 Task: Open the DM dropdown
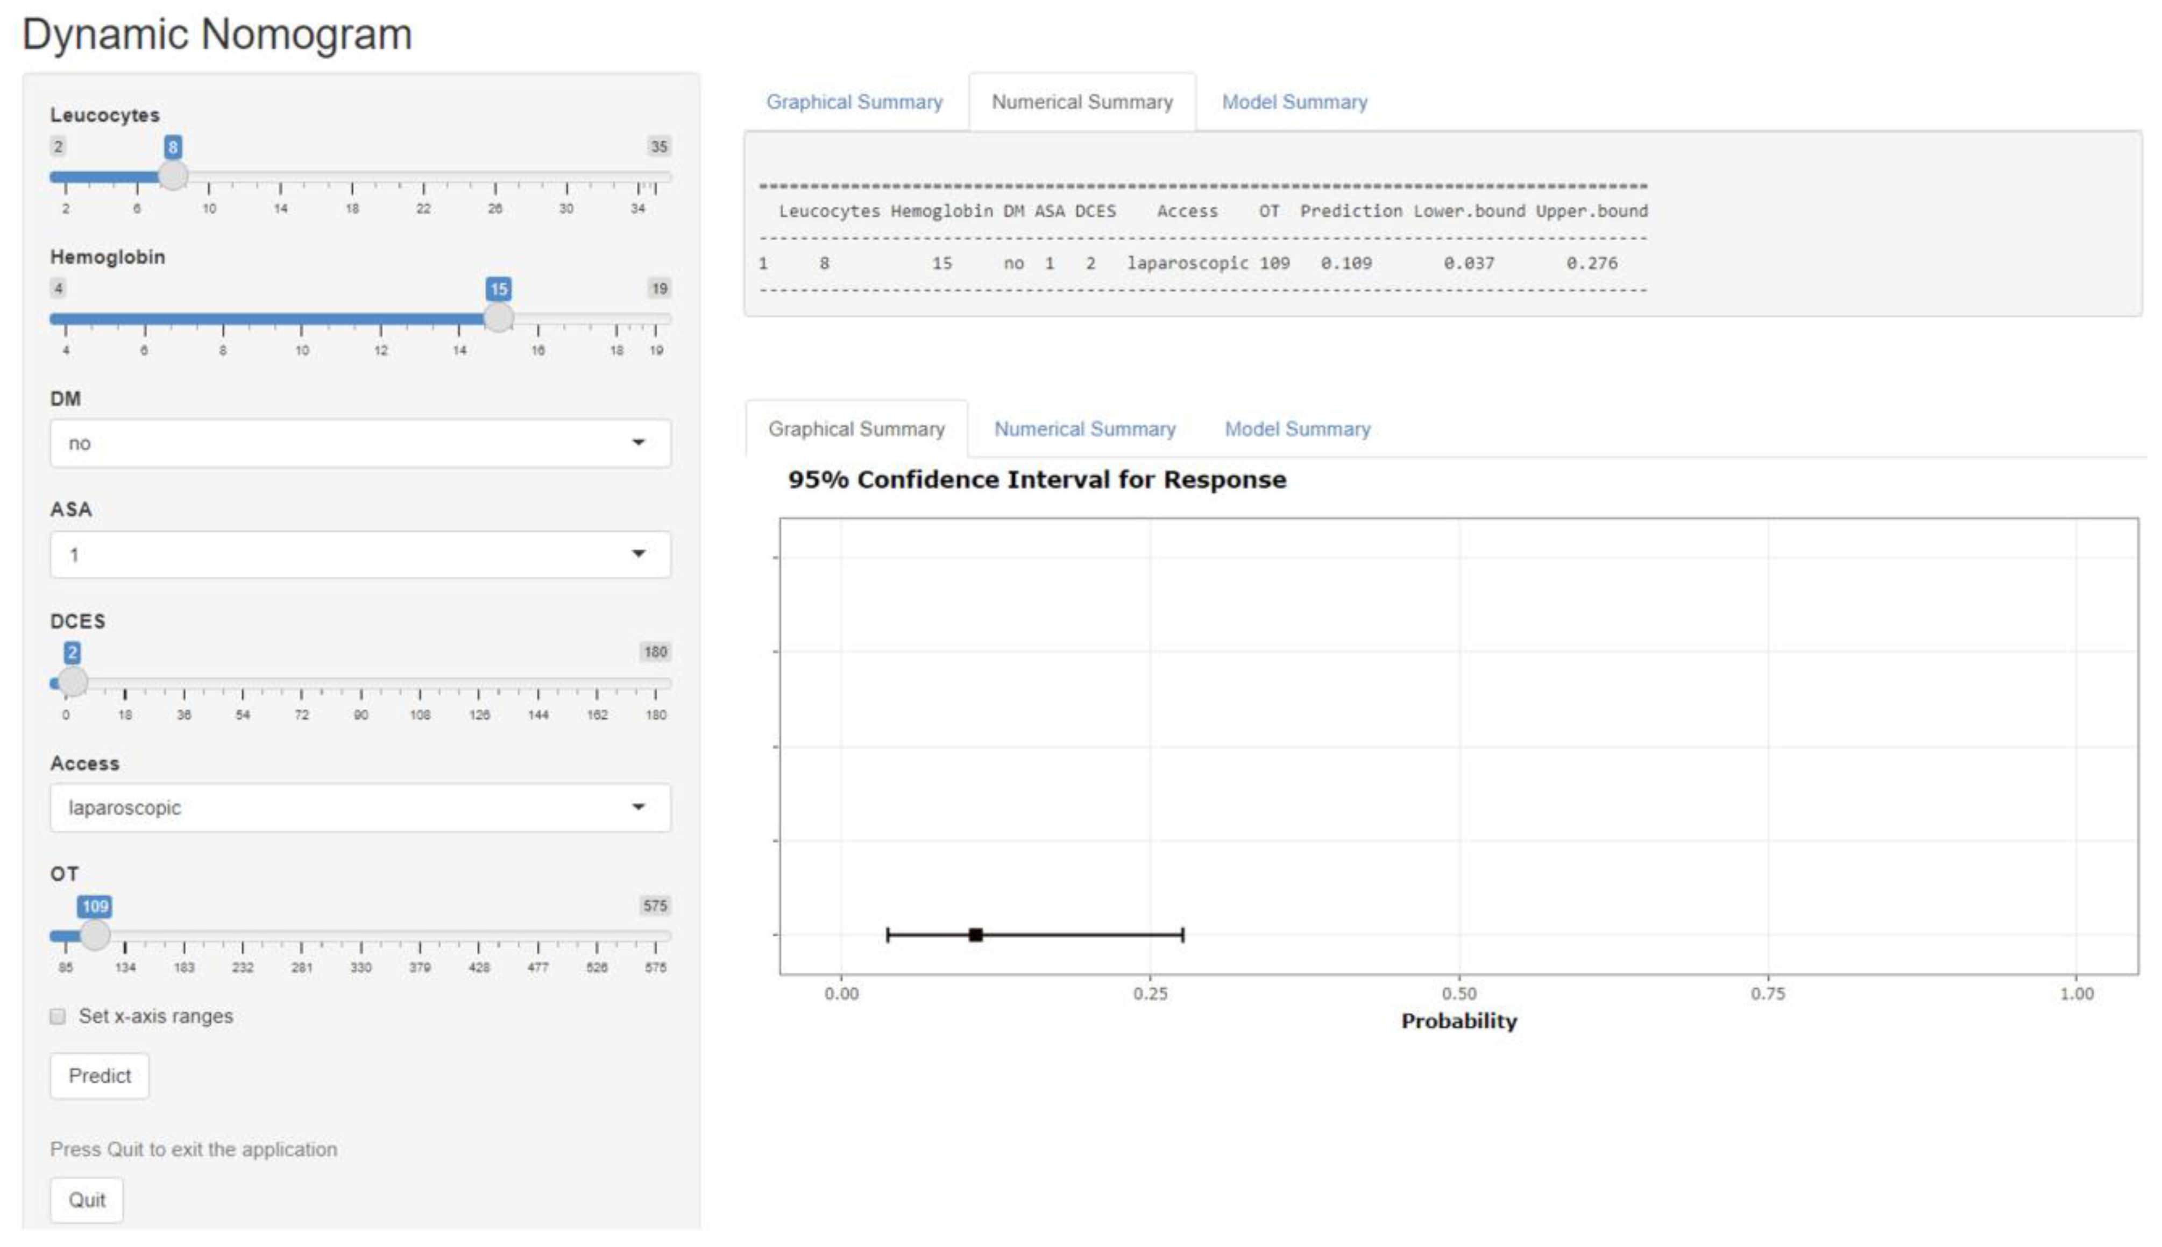[360, 443]
